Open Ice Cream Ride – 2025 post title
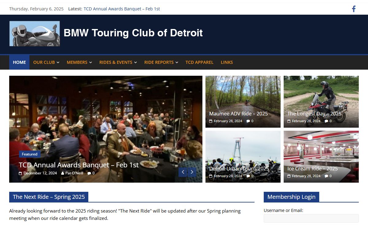Screen dimensions: 368x226 click(x=312, y=169)
